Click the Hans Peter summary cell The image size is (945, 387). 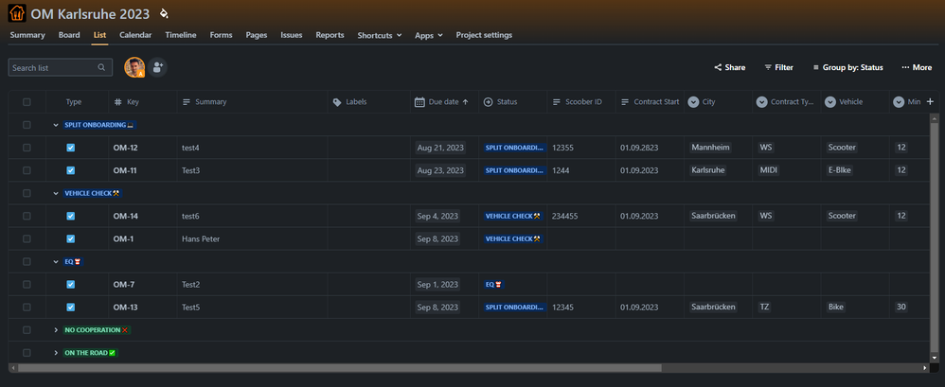201,239
